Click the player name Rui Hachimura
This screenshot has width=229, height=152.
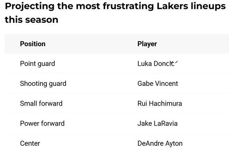point(160,104)
